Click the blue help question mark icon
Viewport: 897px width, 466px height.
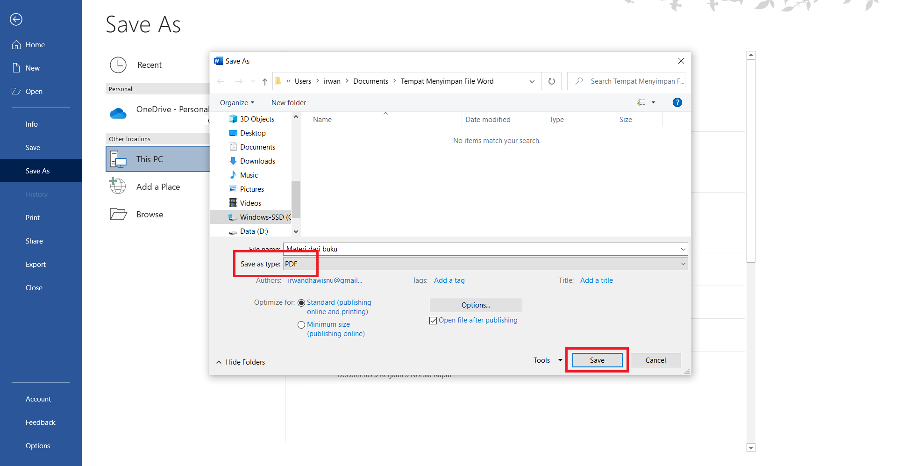tap(677, 102)
